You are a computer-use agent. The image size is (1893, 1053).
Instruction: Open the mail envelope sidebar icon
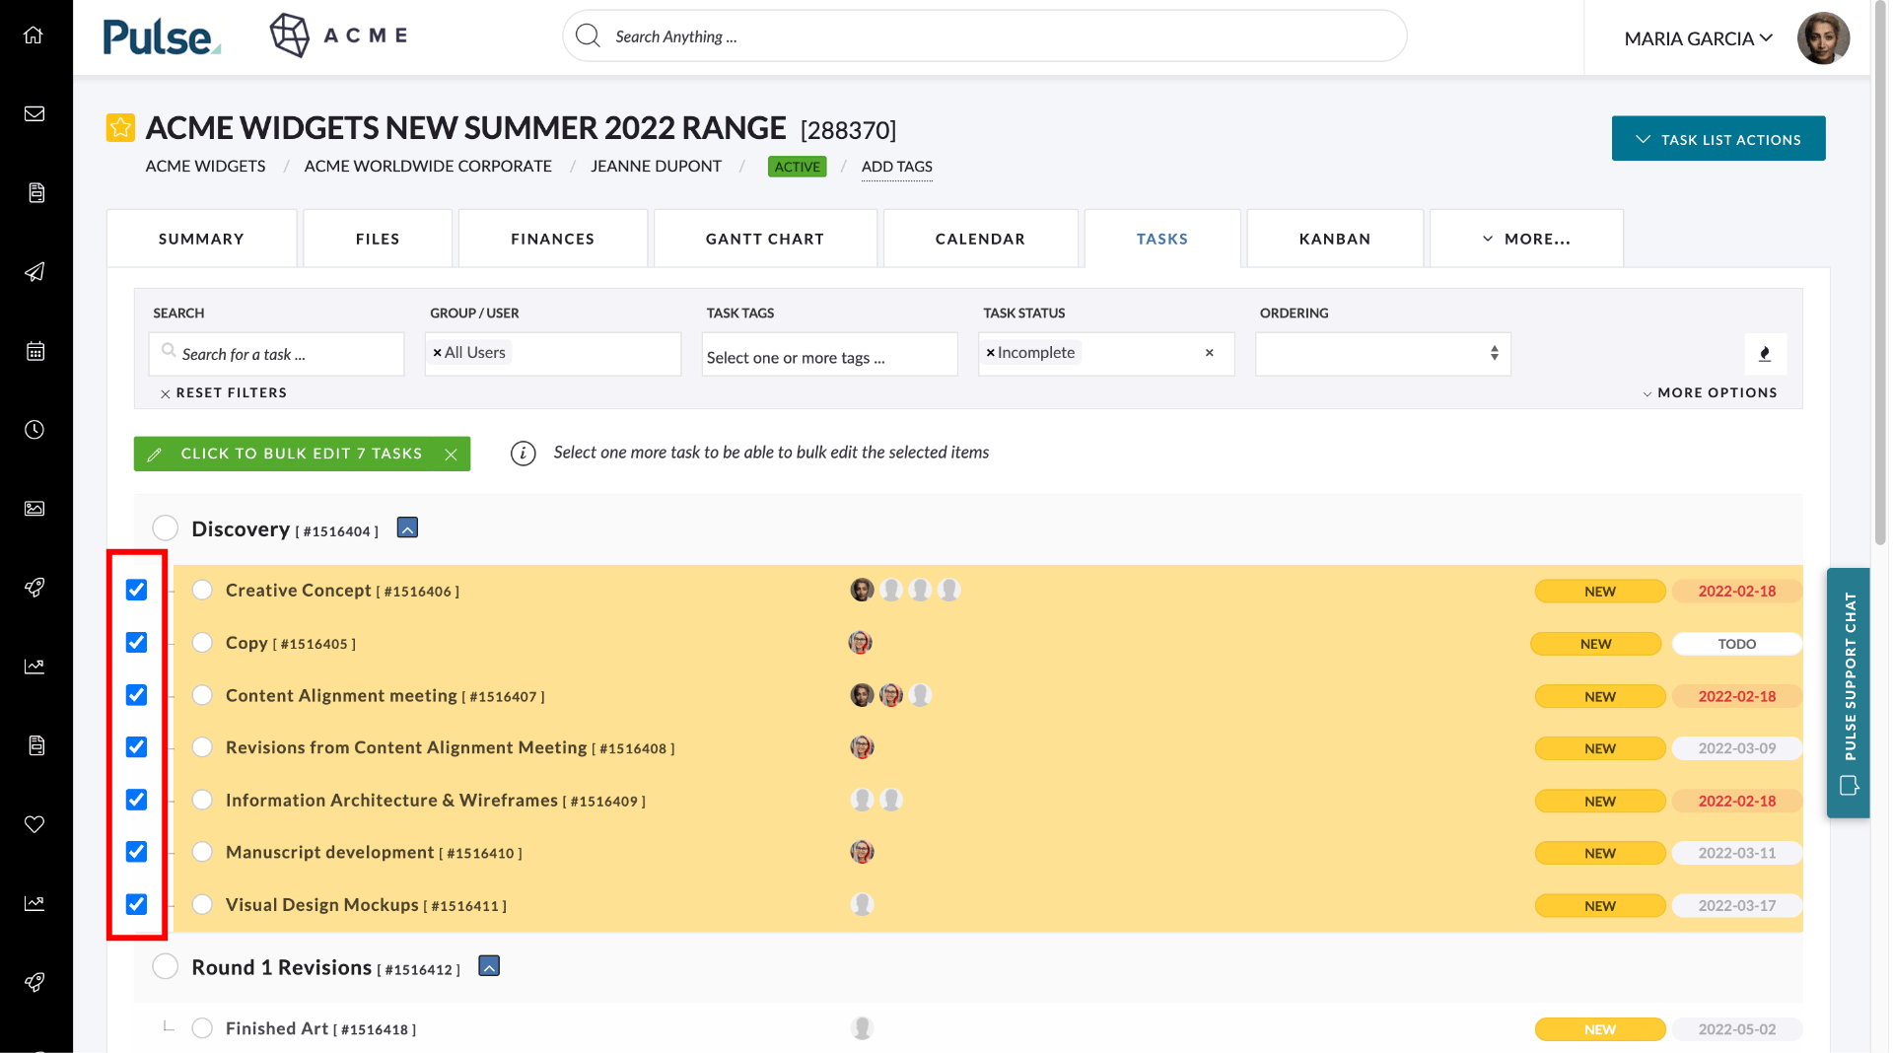click(x=35, y=114)
